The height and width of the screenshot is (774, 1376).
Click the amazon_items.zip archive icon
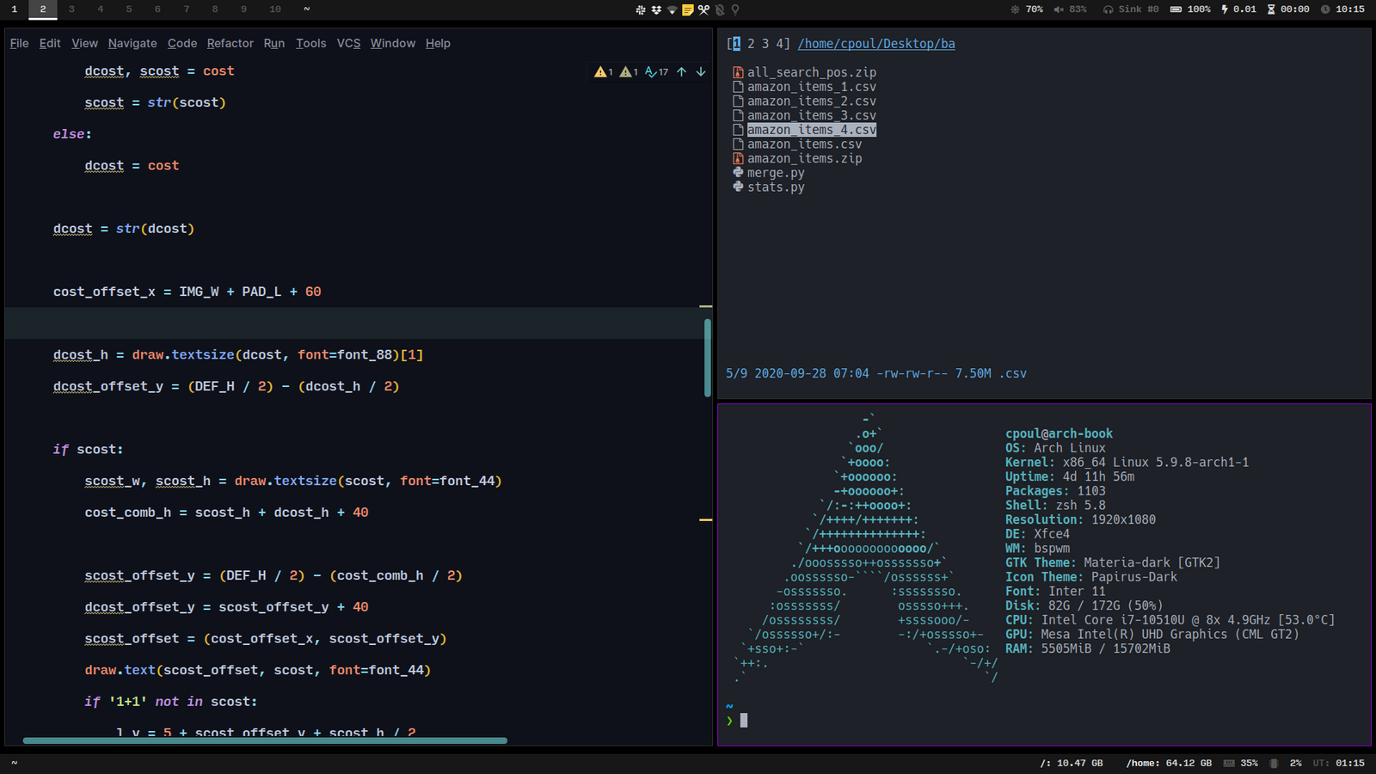coord(738,158)
